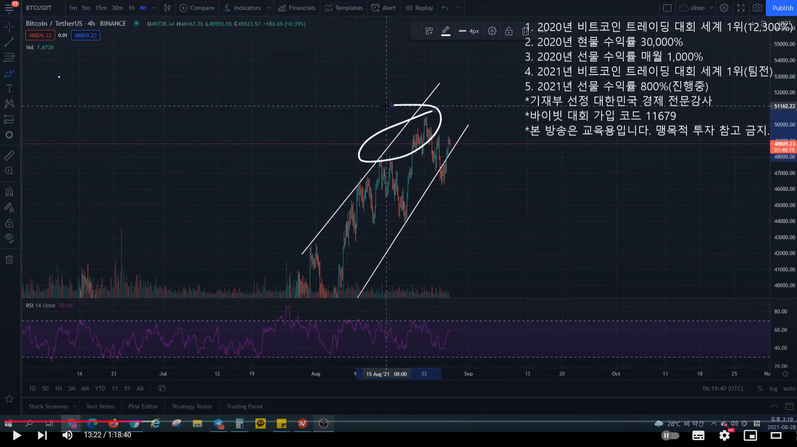Open the Indicators dialog
Viewport: 797px width, 447px height.
tap(243, 8)
